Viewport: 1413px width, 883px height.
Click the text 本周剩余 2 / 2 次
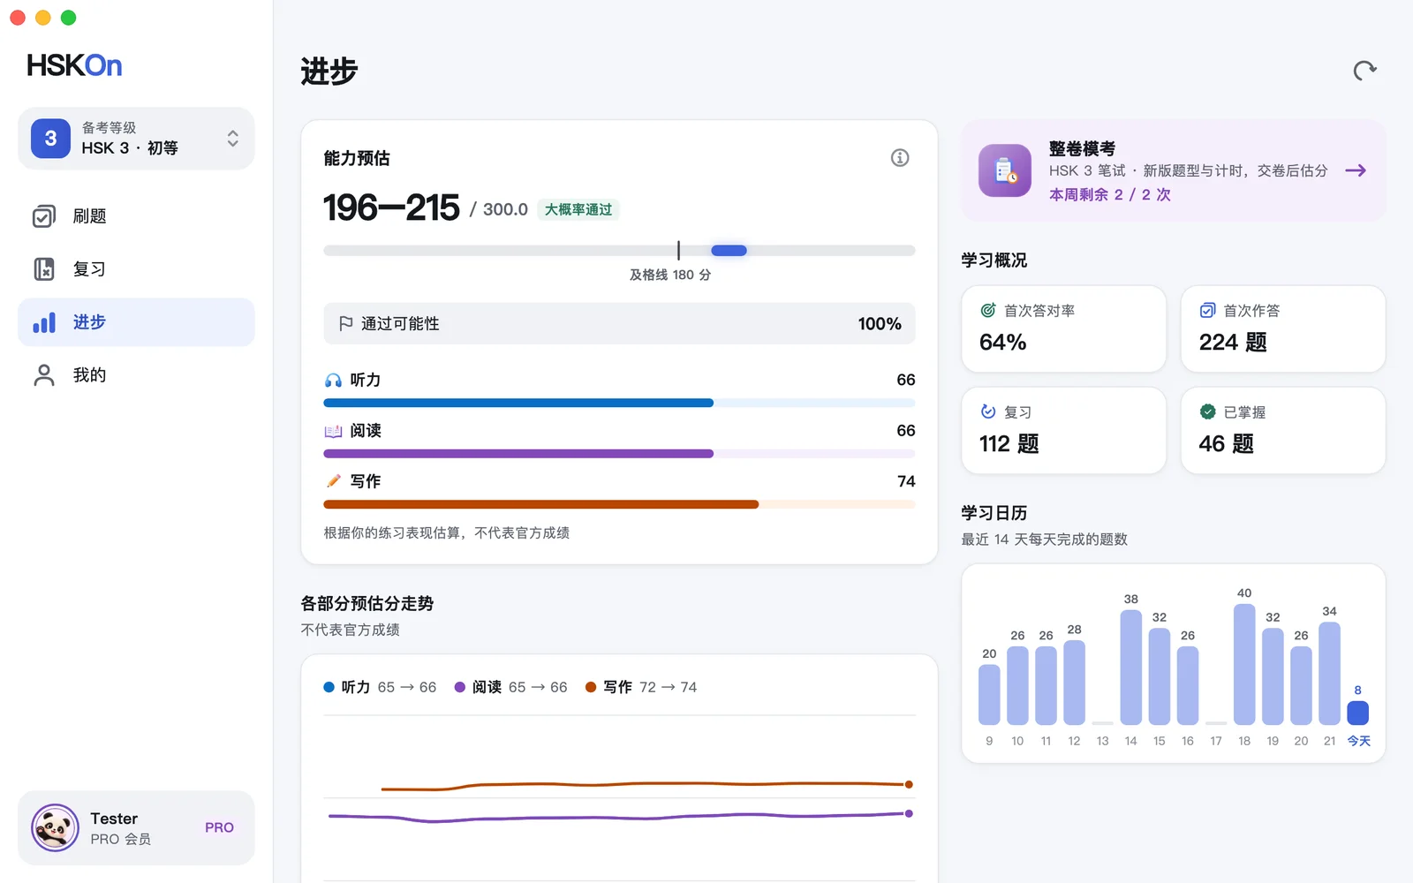1109,194
